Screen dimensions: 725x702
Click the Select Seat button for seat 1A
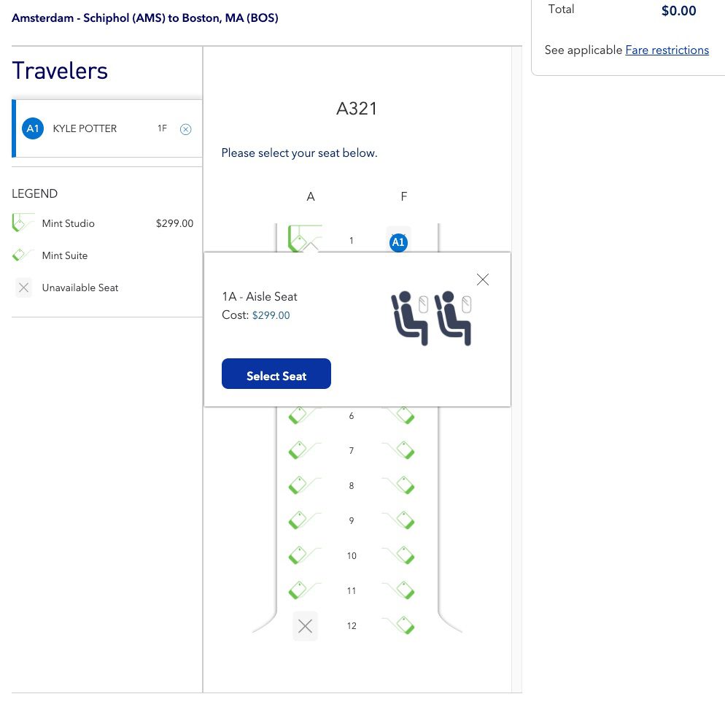click(276, 374)
